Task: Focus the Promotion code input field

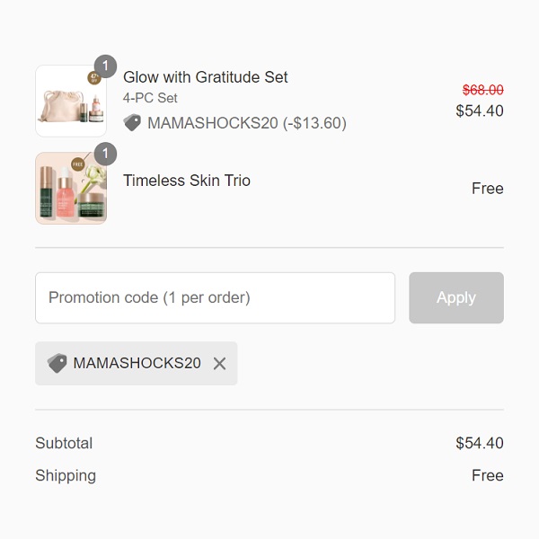Action: pos(215,297)
